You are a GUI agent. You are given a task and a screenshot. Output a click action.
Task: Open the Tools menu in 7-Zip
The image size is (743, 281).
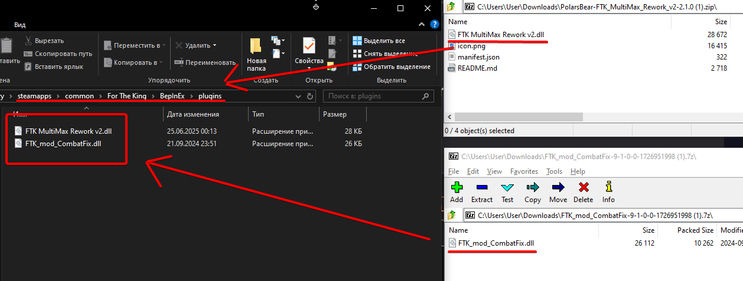click(554, 171)
